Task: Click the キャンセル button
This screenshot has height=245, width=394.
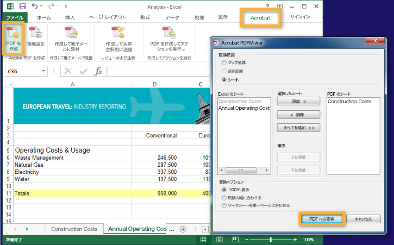Action: pyautogui.click(x=364, y=219)
